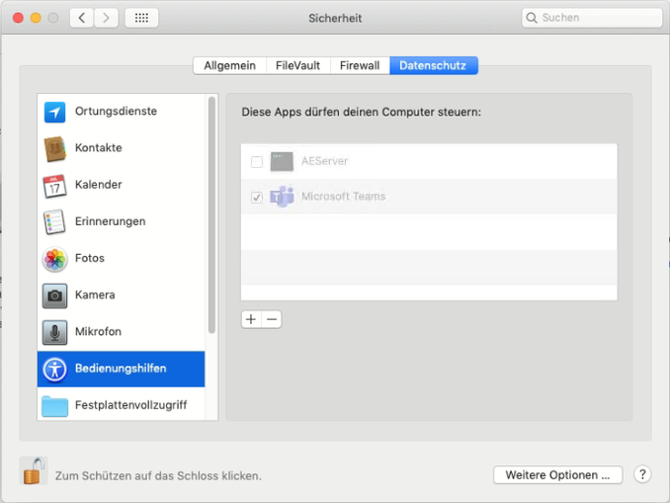Image resolution: width=670 pixels, height=503 pixels.
Task: Select Kontakte in the list
Action: pyautogui.click(x=122, y=148)
